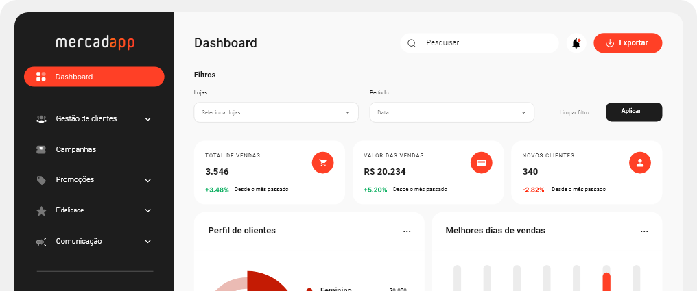This screenshot has height=291, width=697.
Task: Open Perfil de clientes more options menu
Action: (x=407, y=231)
